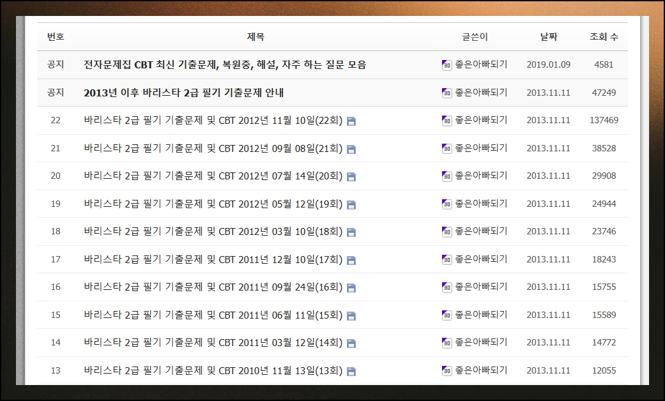This screenshot has height=401, width=665.
Task: Click the 글쓴이 column header
Action: point(475,37)
